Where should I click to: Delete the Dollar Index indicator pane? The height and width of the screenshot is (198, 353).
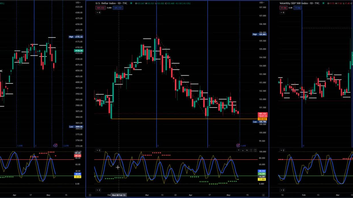[247, 150]
